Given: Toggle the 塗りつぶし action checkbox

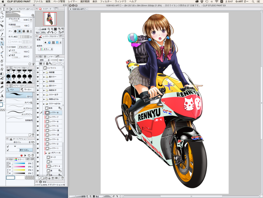Looking at the screenshot, I should pyautogui.click(x=8, y=150).
